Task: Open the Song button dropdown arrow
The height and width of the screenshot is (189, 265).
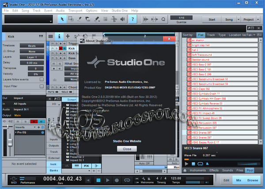Action: tap(238, 19)
